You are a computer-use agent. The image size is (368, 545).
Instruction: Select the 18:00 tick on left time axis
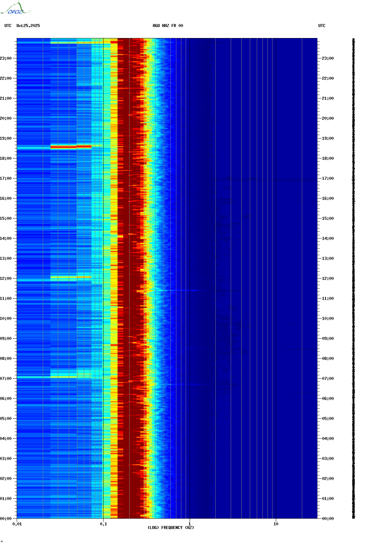[x=6, y=158]
